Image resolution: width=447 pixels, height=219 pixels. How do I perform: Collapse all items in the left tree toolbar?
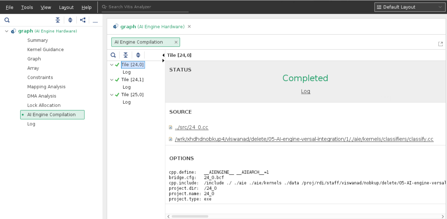[57, 20]
